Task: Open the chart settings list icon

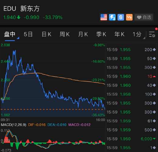Action: click(x=152, y=34)
